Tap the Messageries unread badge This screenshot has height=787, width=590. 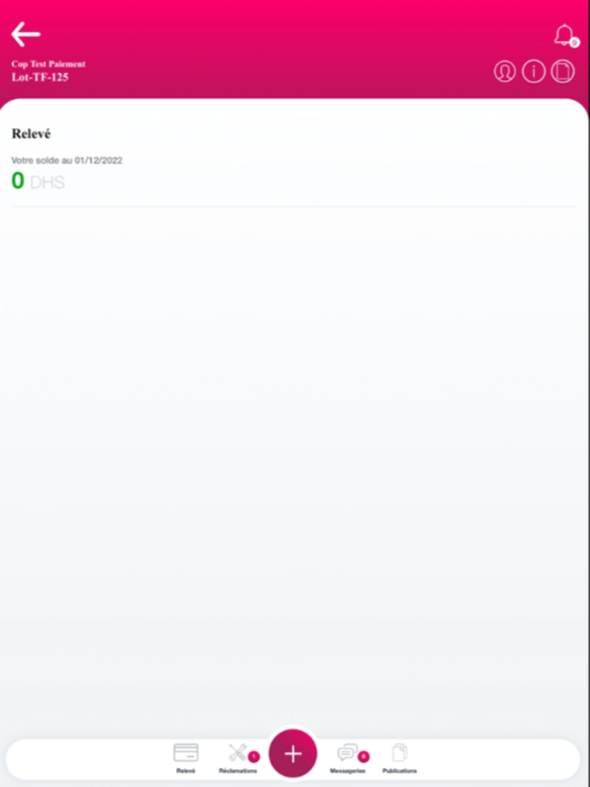click(x=363, y=757)
